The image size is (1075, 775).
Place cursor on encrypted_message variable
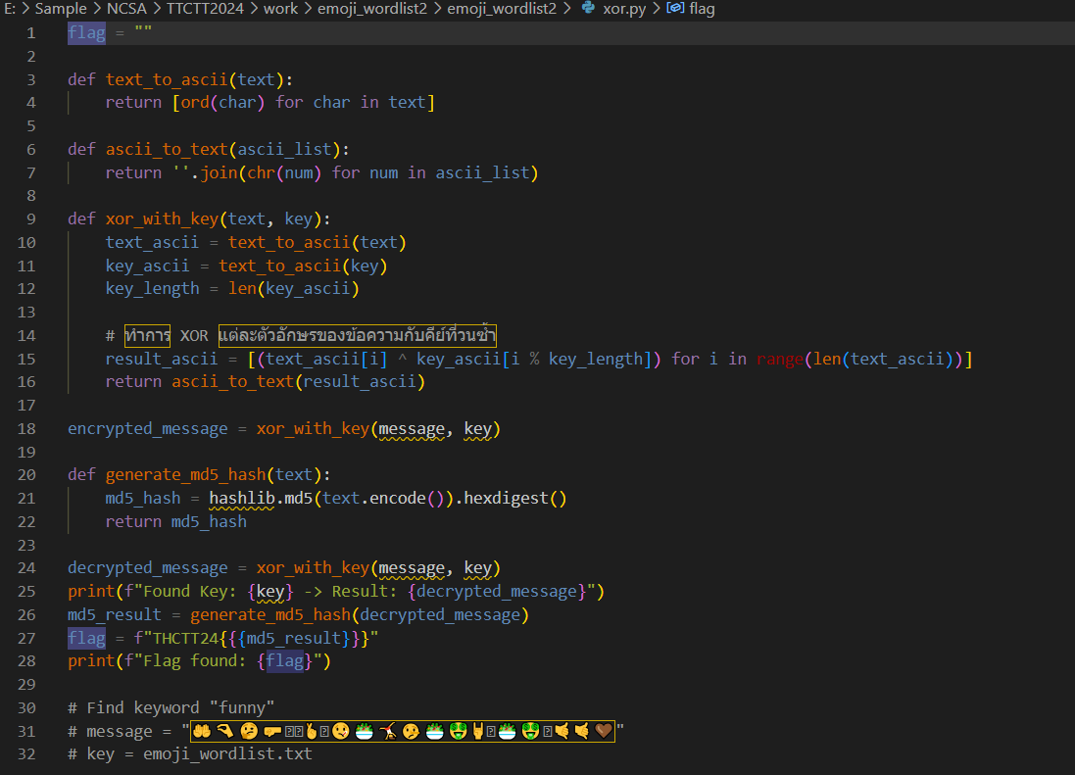pyautogui.click(x=147, y=428)
